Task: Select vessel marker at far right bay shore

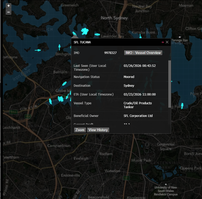Action: pos(182,106)
